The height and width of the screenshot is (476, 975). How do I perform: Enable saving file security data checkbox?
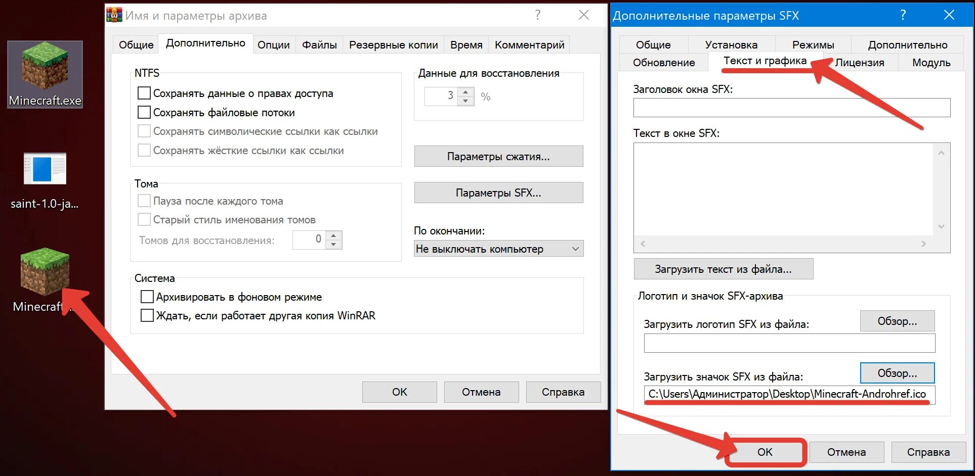pos(144,93)
